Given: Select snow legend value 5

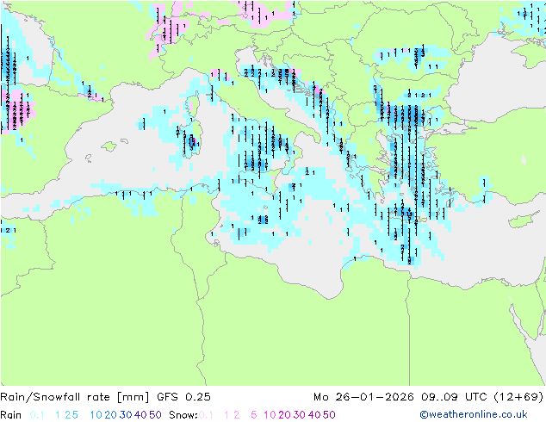Looking at the screenshot, I should point(254,415).
